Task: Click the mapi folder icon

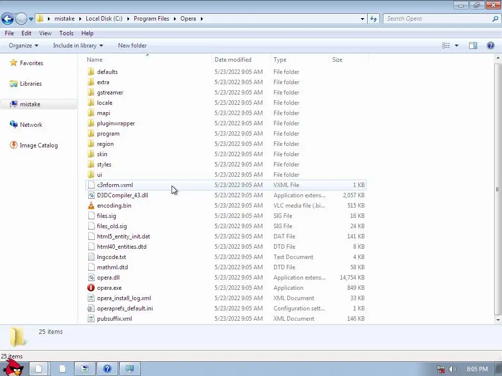Action: (91, 113)
